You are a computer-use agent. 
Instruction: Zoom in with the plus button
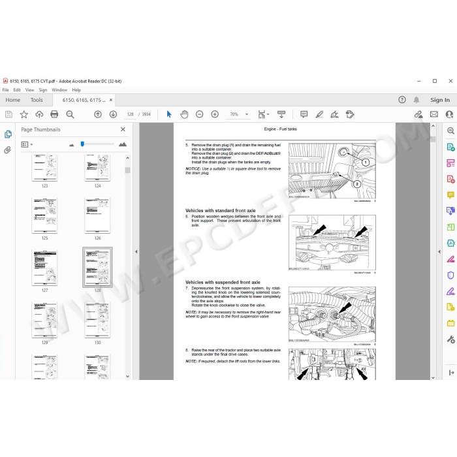click(215, 114)
